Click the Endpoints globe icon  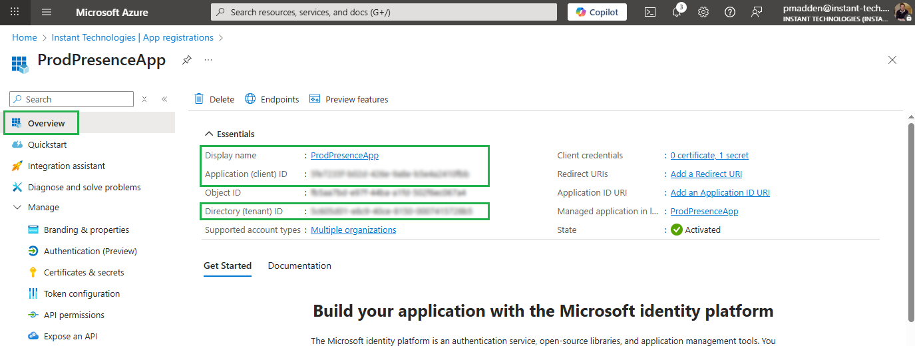tap(250, 98)
